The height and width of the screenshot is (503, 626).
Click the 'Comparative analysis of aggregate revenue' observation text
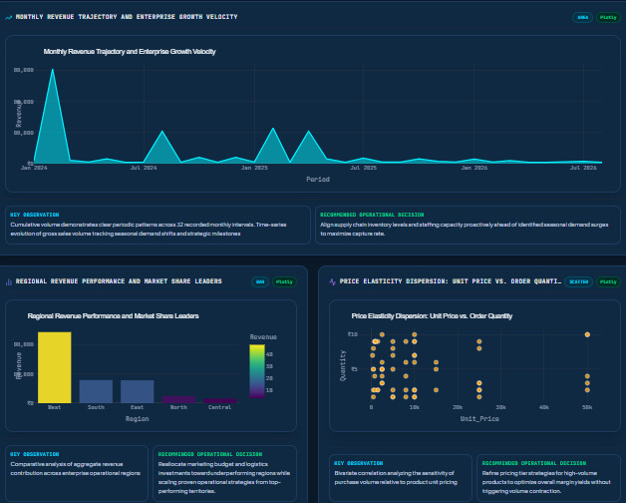(x=75, y=469)
